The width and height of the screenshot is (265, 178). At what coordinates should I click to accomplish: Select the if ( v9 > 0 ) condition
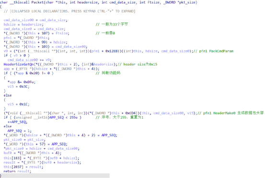(x=17, y=56)
